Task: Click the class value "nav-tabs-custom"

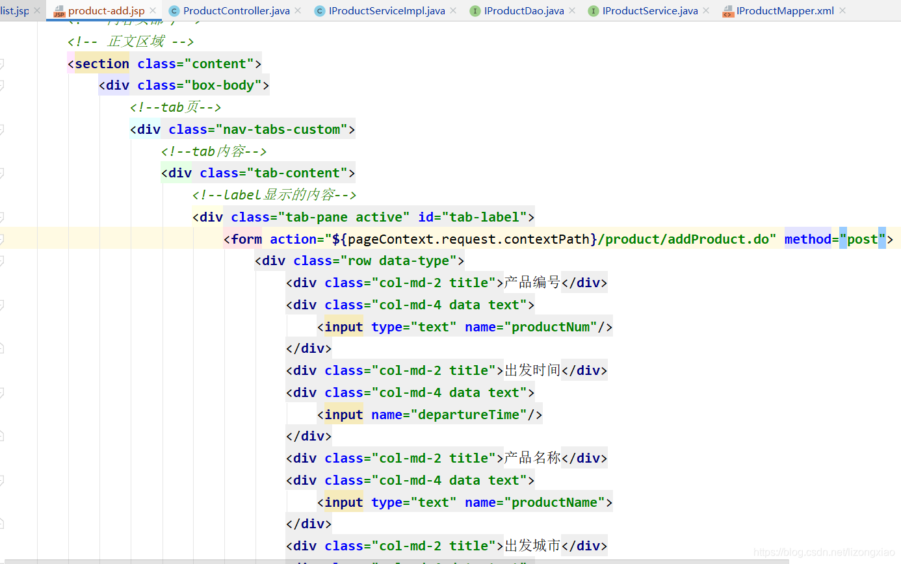Action: point(281,129)
